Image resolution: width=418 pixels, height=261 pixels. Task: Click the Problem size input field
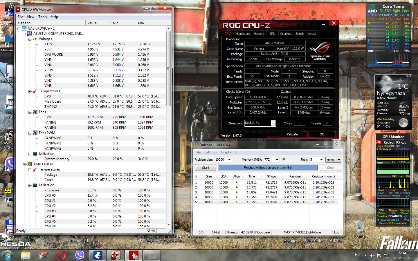tap(221, 159)
